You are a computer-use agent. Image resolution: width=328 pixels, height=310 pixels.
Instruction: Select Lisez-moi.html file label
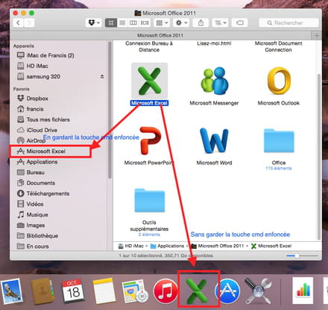click(x=214, y=43)
